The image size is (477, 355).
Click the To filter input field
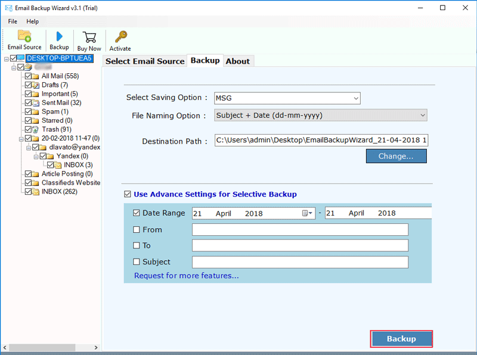[300, 245]
